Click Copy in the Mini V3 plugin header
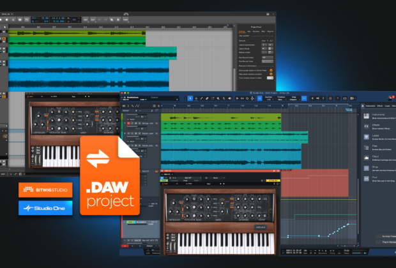The height and width of the screenshot is (268, 396). point(185,181)
